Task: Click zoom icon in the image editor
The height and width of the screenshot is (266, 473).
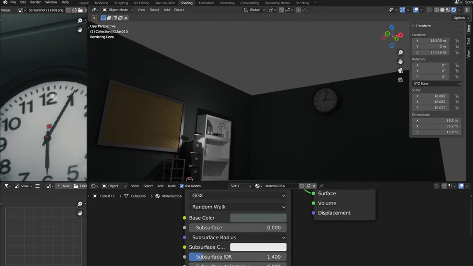Action: pyautogui.click(x=80, y=20)
